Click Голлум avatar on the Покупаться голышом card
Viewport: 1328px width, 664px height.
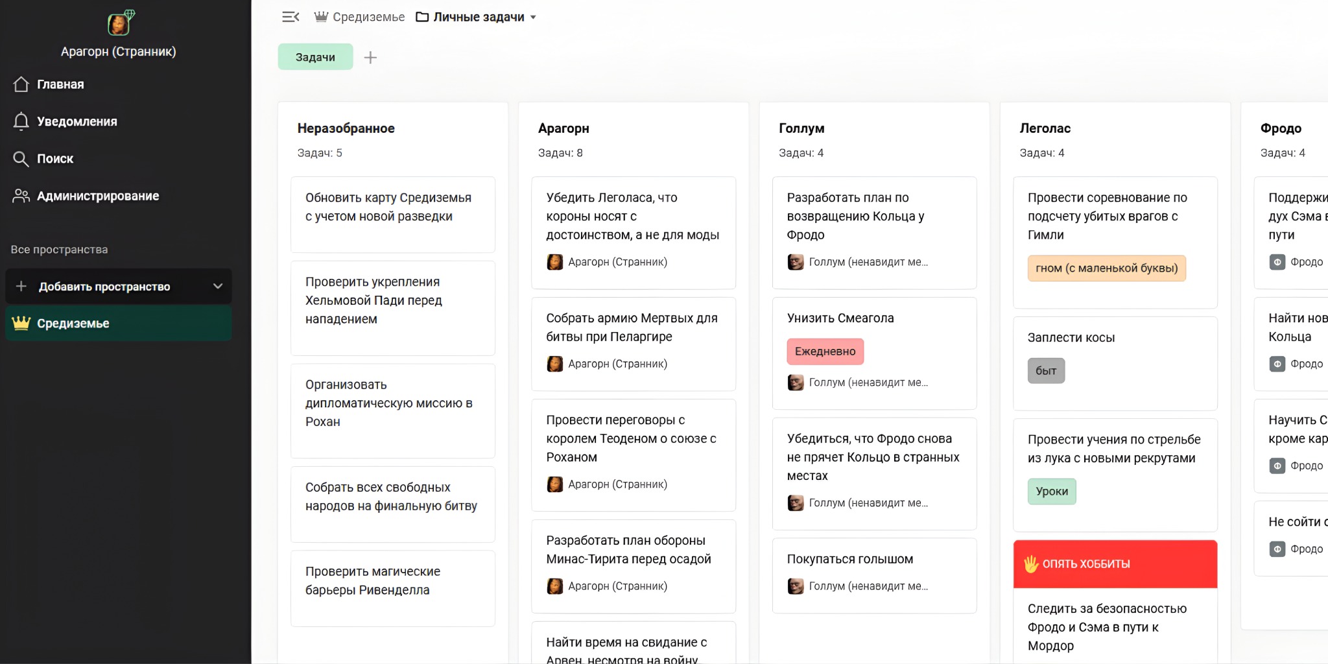click(x=796, y=586)
